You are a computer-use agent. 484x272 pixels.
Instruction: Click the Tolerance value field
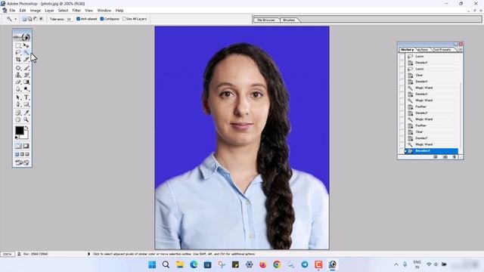(70, 19)
